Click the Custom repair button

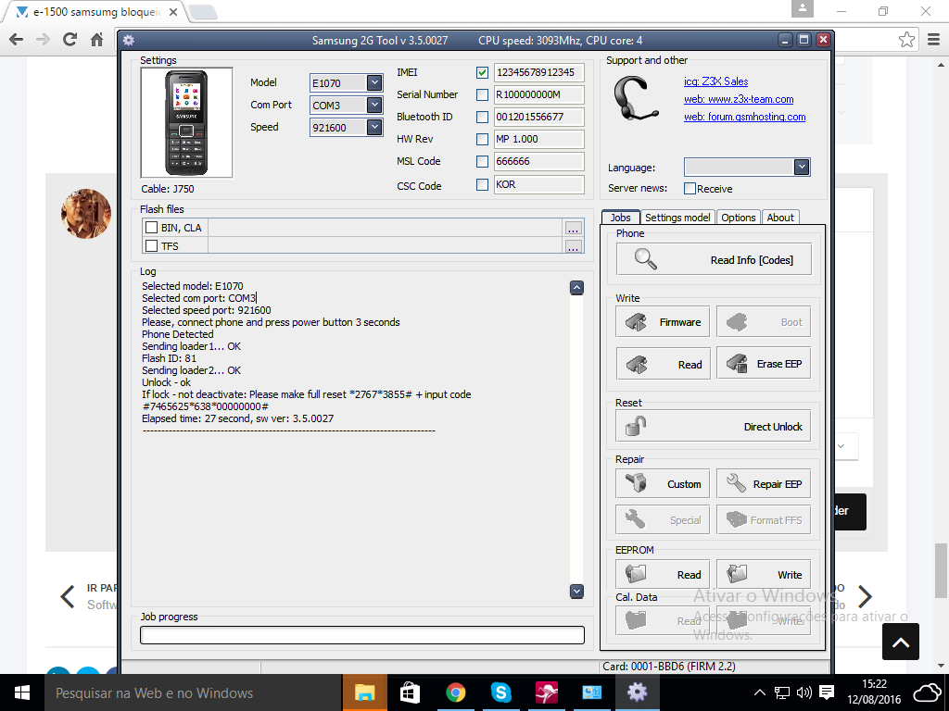tap(663, 483)
